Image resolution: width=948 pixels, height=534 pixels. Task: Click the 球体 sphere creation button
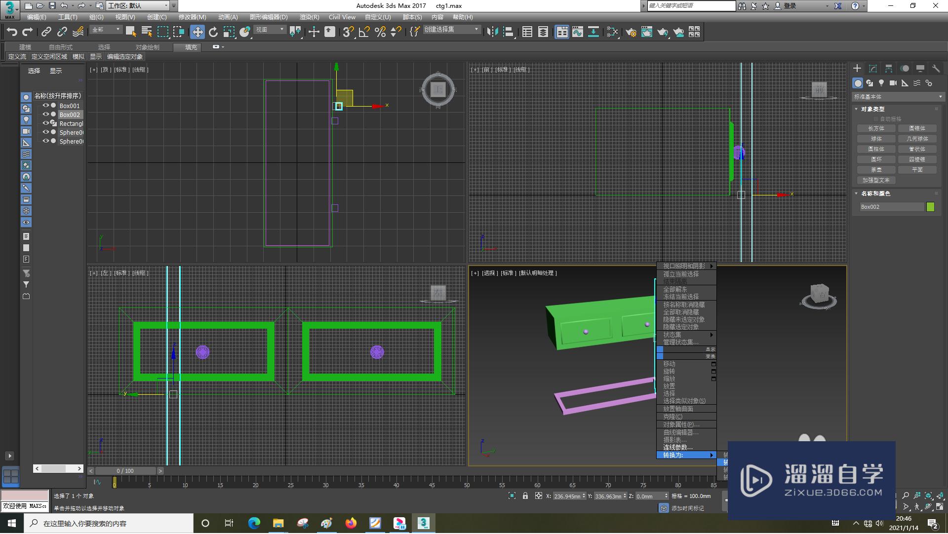click(876, 139)
